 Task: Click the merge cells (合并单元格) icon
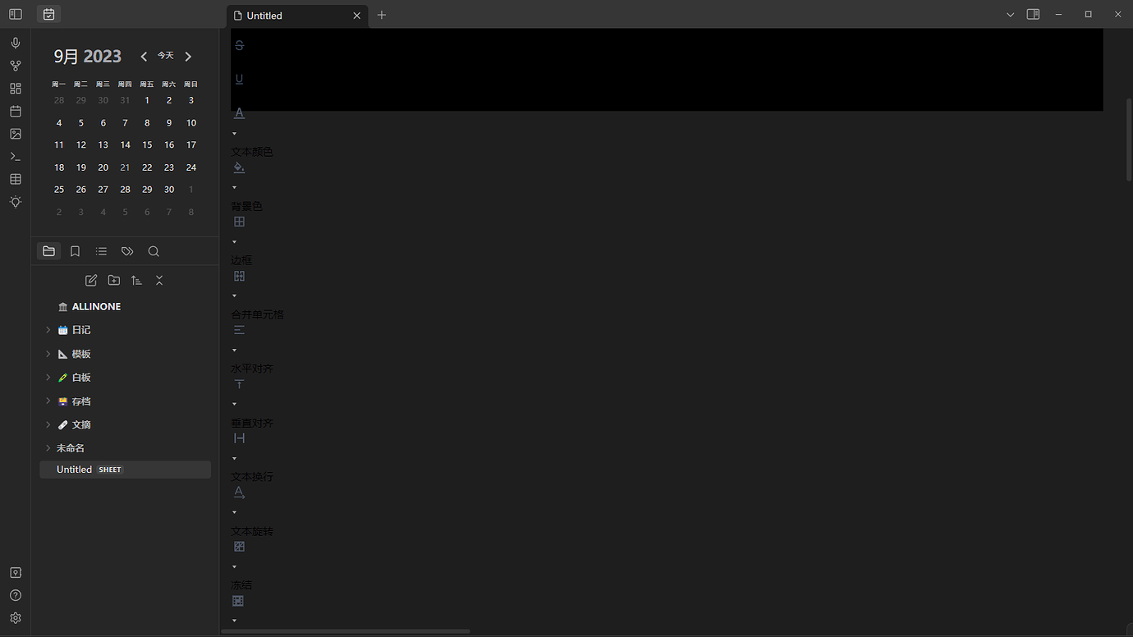(239, 277)
